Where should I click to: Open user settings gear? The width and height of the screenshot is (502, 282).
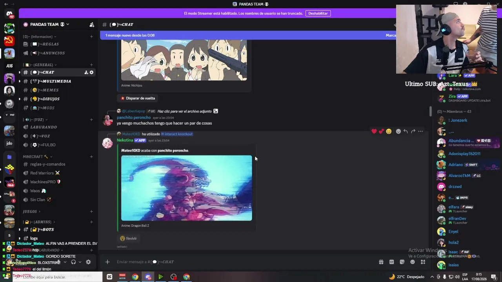pyautogui.click(x=88, y=262)
